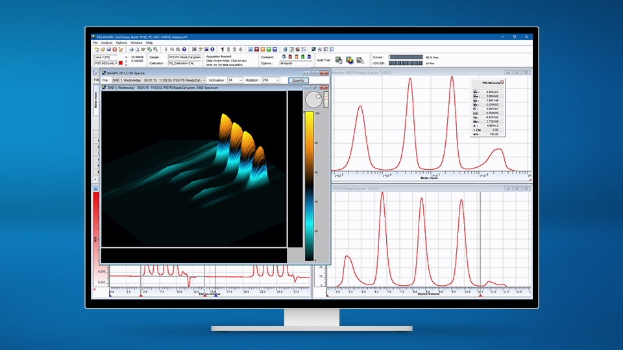Viewport: 623px width, 350px height.
Task: Click the Options input field showing all injects
Action: point(297,63)
